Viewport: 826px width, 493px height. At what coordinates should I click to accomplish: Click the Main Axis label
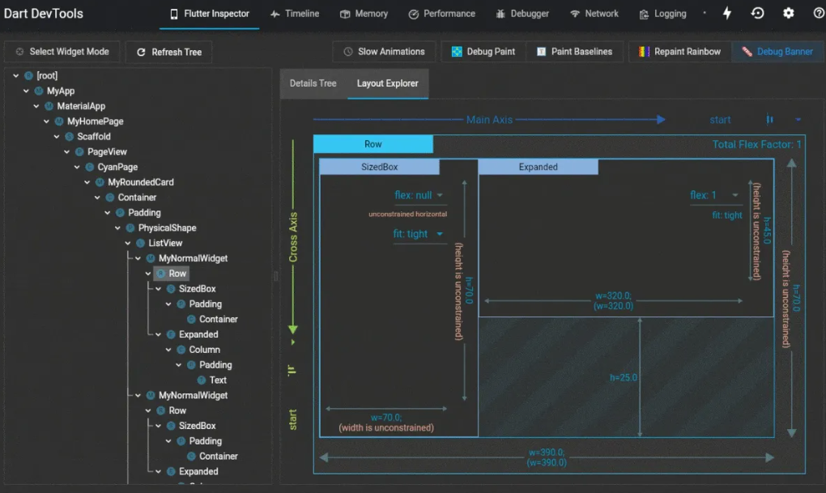click(x=489, y=120)
